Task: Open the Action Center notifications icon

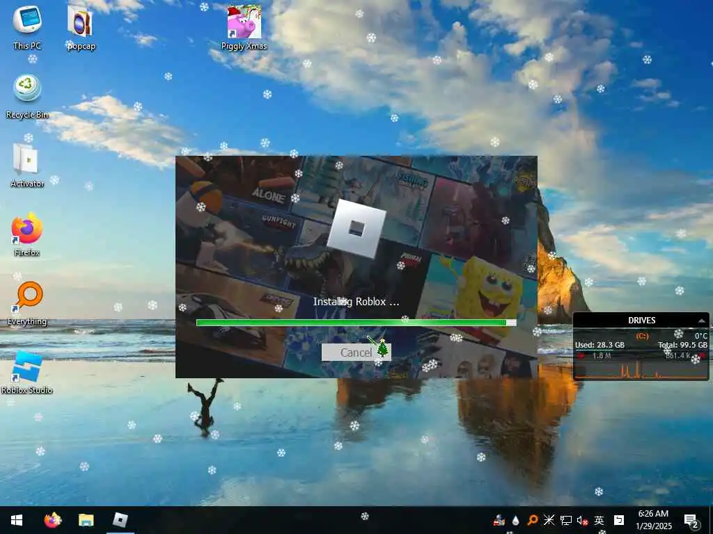Action: 691,520
